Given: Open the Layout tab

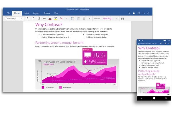Looking at the screenshot, I should (36, 13).
